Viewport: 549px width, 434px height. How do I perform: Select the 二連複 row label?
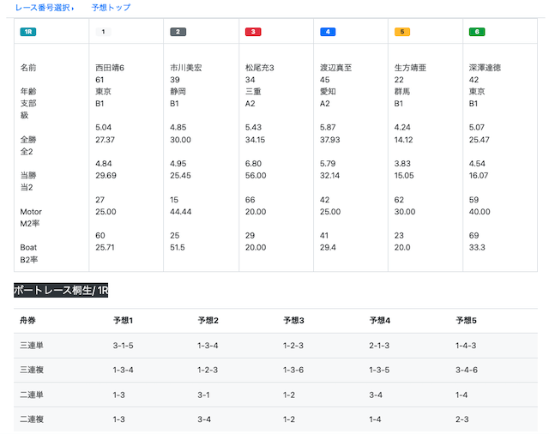tap(32, 419)
